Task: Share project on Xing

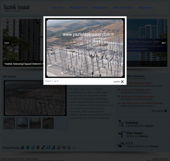Action: point(74,147)
